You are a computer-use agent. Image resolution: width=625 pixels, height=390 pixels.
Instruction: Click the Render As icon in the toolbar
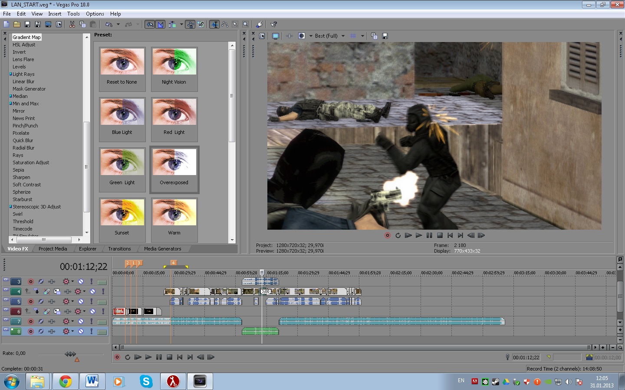point(48,24)
